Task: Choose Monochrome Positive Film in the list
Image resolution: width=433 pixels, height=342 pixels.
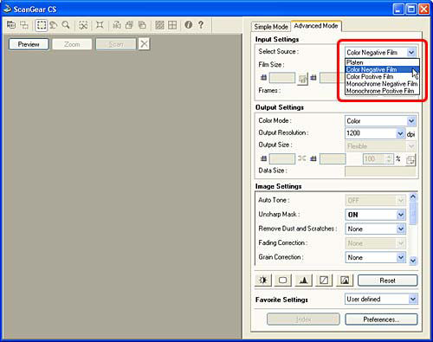Action: pyautogui.click(x=382, y=91)
